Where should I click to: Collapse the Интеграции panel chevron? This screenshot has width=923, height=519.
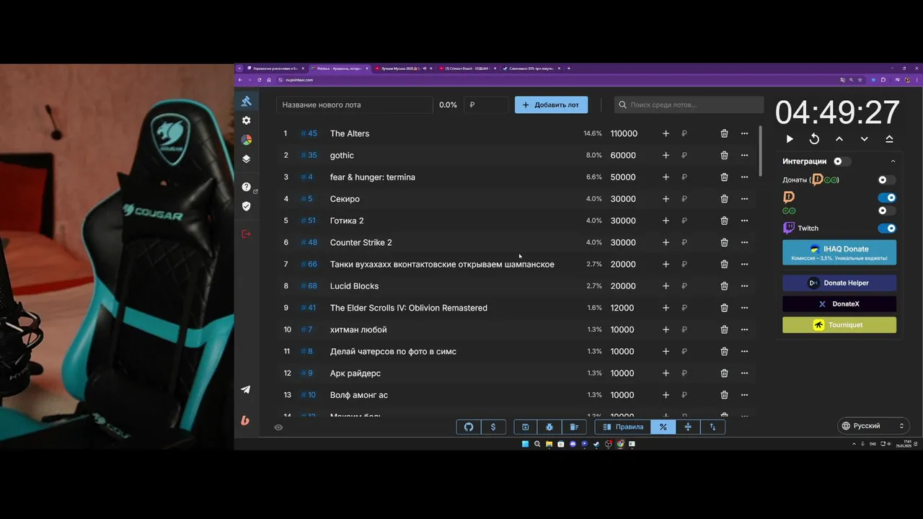[x=893, y=161]
